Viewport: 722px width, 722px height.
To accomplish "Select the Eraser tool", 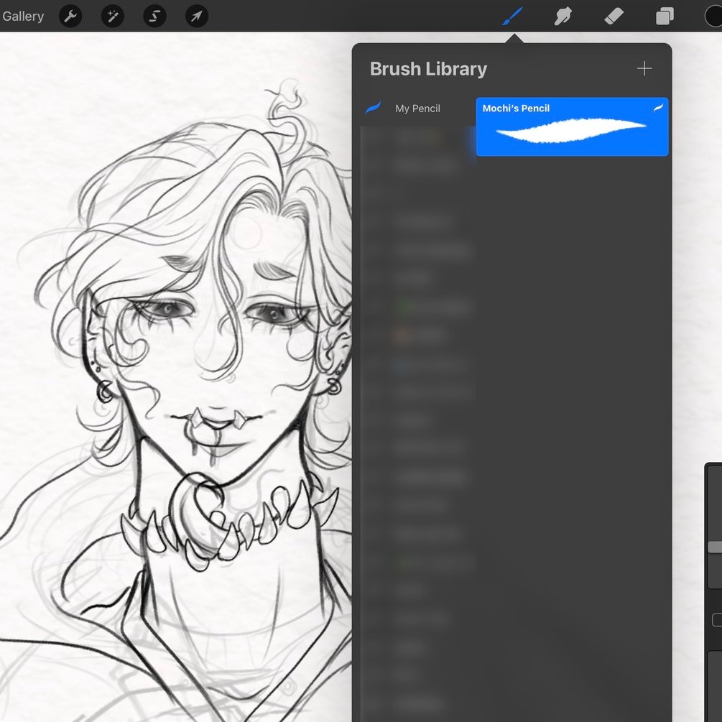I will [x=614, y=16].
